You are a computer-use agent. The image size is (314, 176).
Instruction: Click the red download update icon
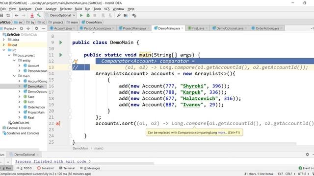pyautogui.click(x=32, y=15)
